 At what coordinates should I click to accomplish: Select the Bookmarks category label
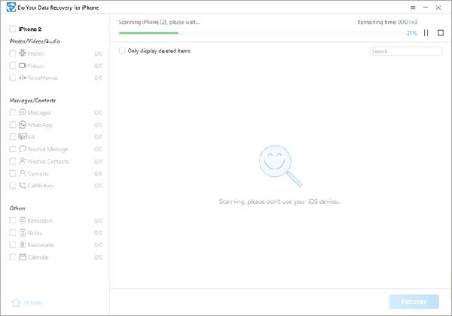tap(41, 245)
